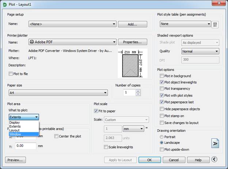Click the A4 paper preview thumbnail

[x=133, y=63]
